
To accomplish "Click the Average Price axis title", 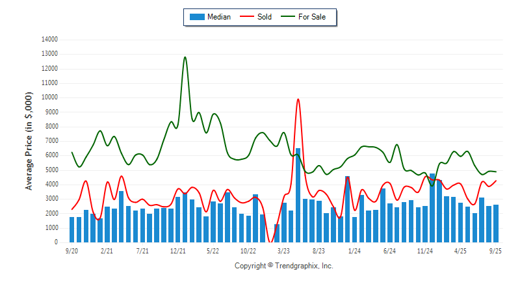I will tap(29, 141).
